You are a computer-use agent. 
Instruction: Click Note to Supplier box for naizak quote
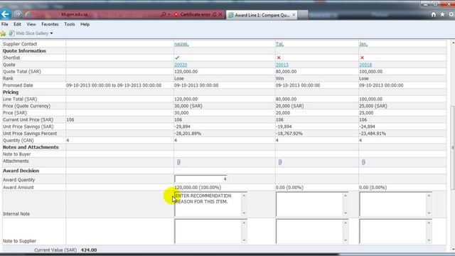[210, 231]
